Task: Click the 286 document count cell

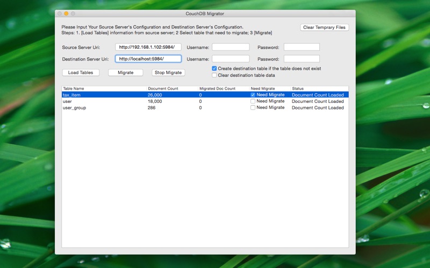Action: (x=152, y=108)
